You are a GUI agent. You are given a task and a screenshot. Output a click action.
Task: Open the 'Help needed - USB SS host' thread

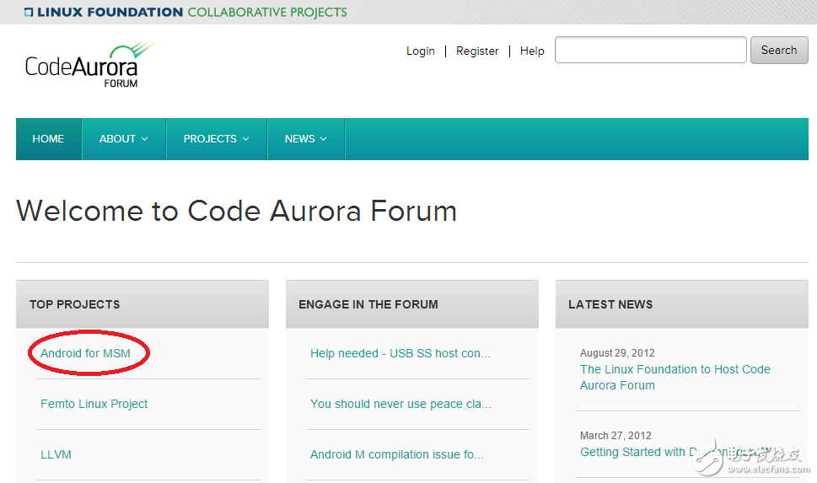click(x=400, y=353)
